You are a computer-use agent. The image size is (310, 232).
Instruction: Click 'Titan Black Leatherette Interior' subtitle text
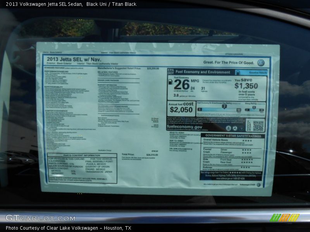coord(102,64)
